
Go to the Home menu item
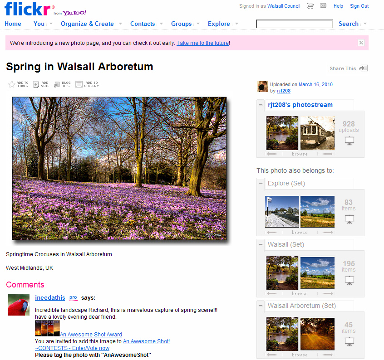(x=13, y=24)
